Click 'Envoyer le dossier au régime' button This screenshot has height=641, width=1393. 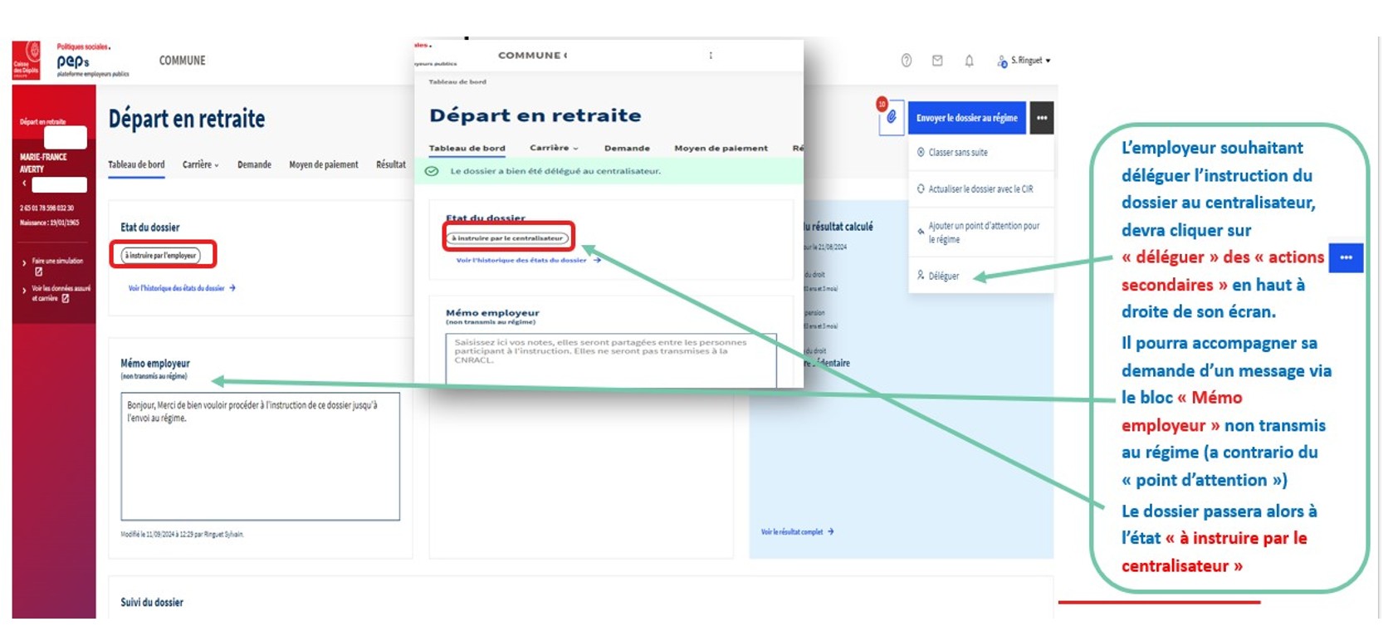(x=966, y=118)
